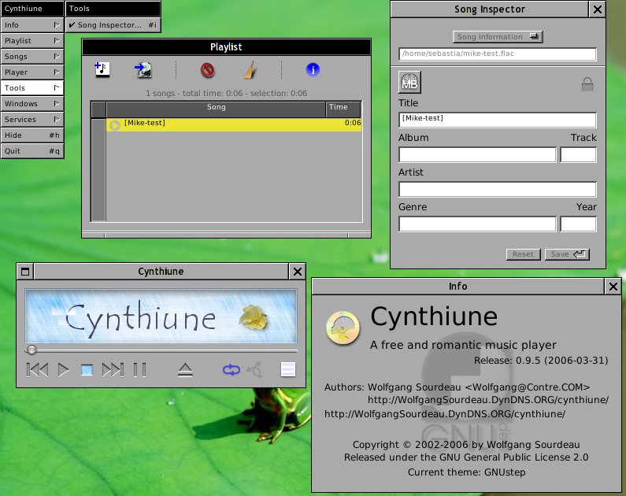This screenshot has width=626, height=496.
Task: Click the play button in the player
Action: pos(64,369)
